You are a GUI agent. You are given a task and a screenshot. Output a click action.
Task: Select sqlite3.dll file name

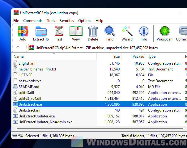(26, 93)
